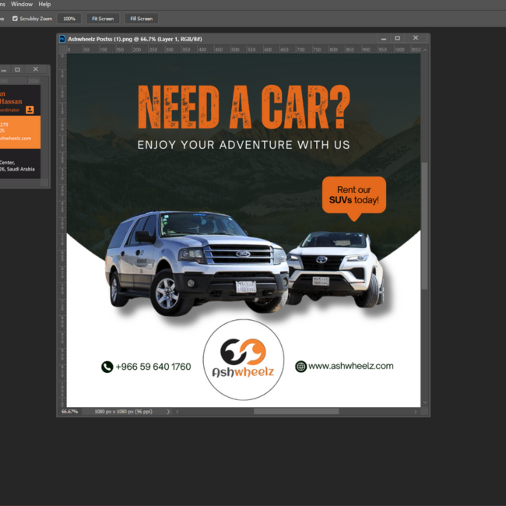The width and height of the screenshot is (506, 506).
Task: Maximize the Ashwheelz Postss document window
Action: (x=398, y=38)
